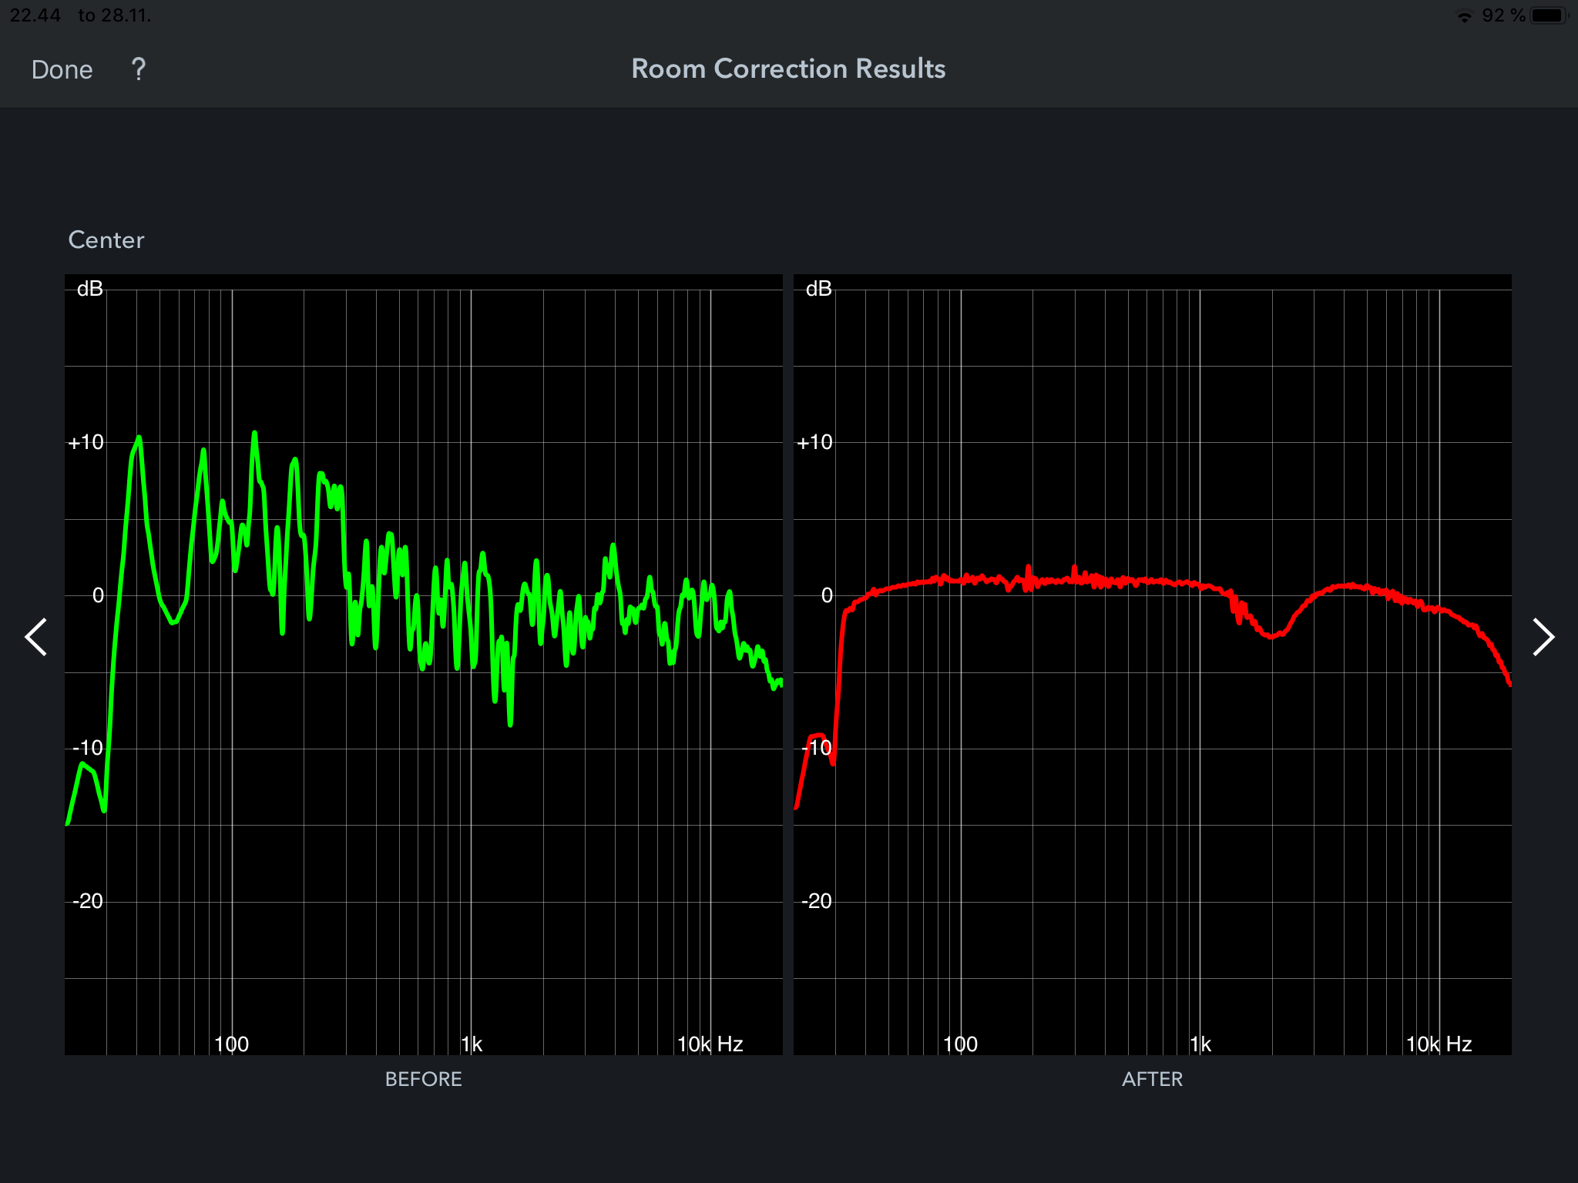Tap the AFTER graph label
This screenshot has width=1578, height=1183.
click(1152, 1079)
